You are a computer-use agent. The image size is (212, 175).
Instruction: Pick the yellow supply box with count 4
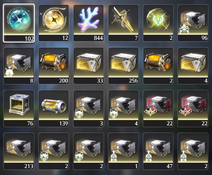click(193, 66)
